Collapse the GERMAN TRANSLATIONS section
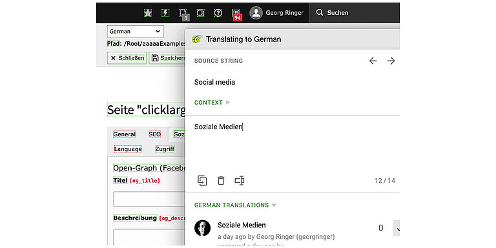This screenshot has width=496, height=248. pos(235,205)
